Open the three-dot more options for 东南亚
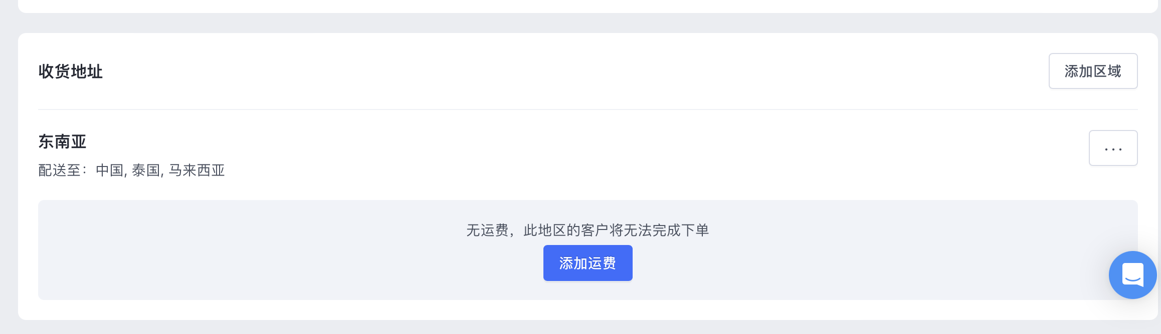 coord(1113,148)
